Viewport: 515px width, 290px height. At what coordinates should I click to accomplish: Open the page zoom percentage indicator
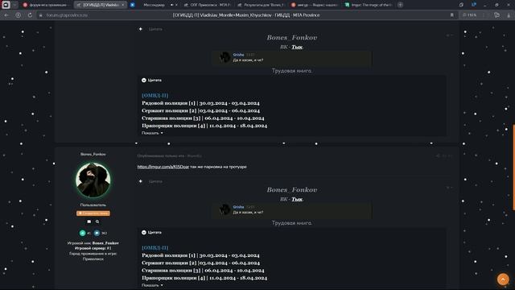click(470, 15)
